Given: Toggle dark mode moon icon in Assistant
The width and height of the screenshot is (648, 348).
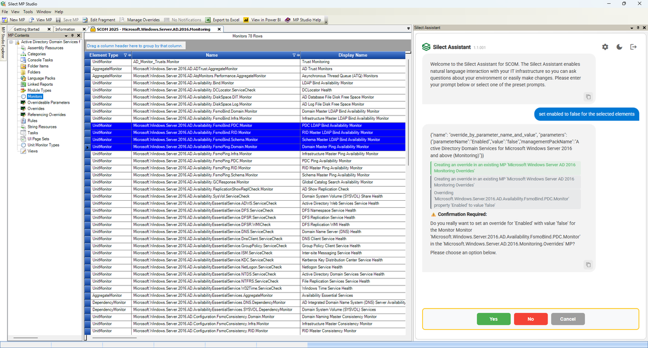Looking at the screenshot, I should (619, 47).
